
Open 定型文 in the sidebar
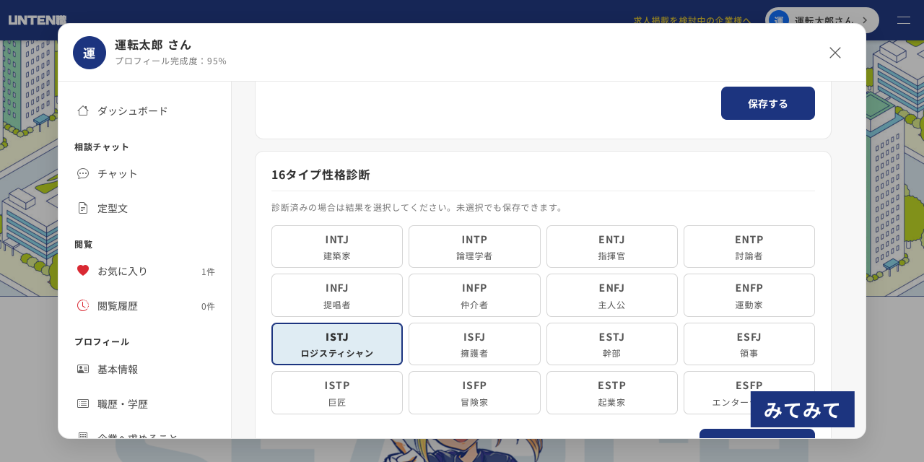[x=144, y=208]
